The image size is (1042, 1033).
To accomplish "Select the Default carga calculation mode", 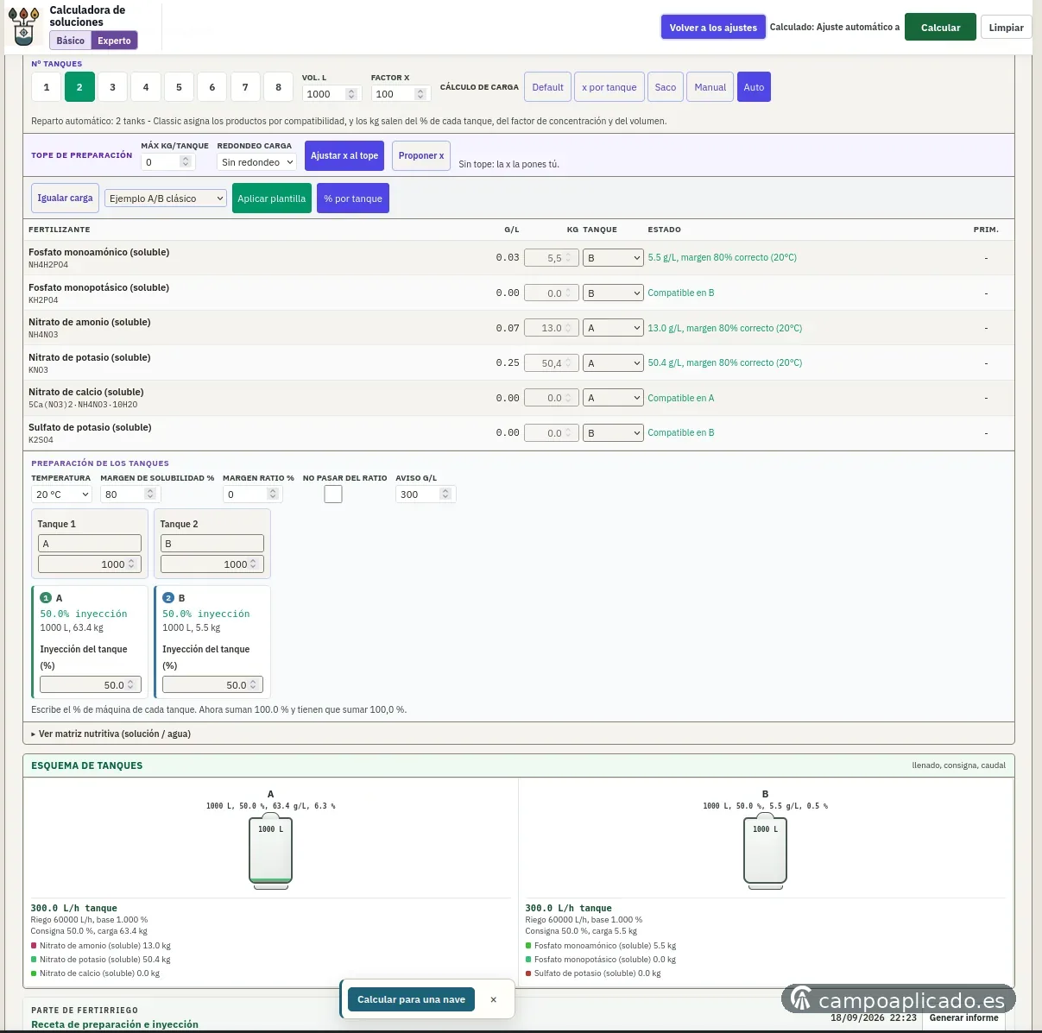I will click(547, 87).
